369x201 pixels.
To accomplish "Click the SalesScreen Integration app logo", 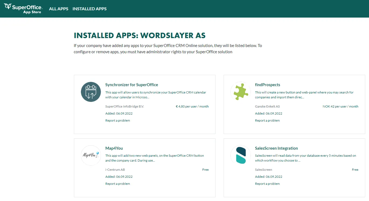I will point(241,155).
